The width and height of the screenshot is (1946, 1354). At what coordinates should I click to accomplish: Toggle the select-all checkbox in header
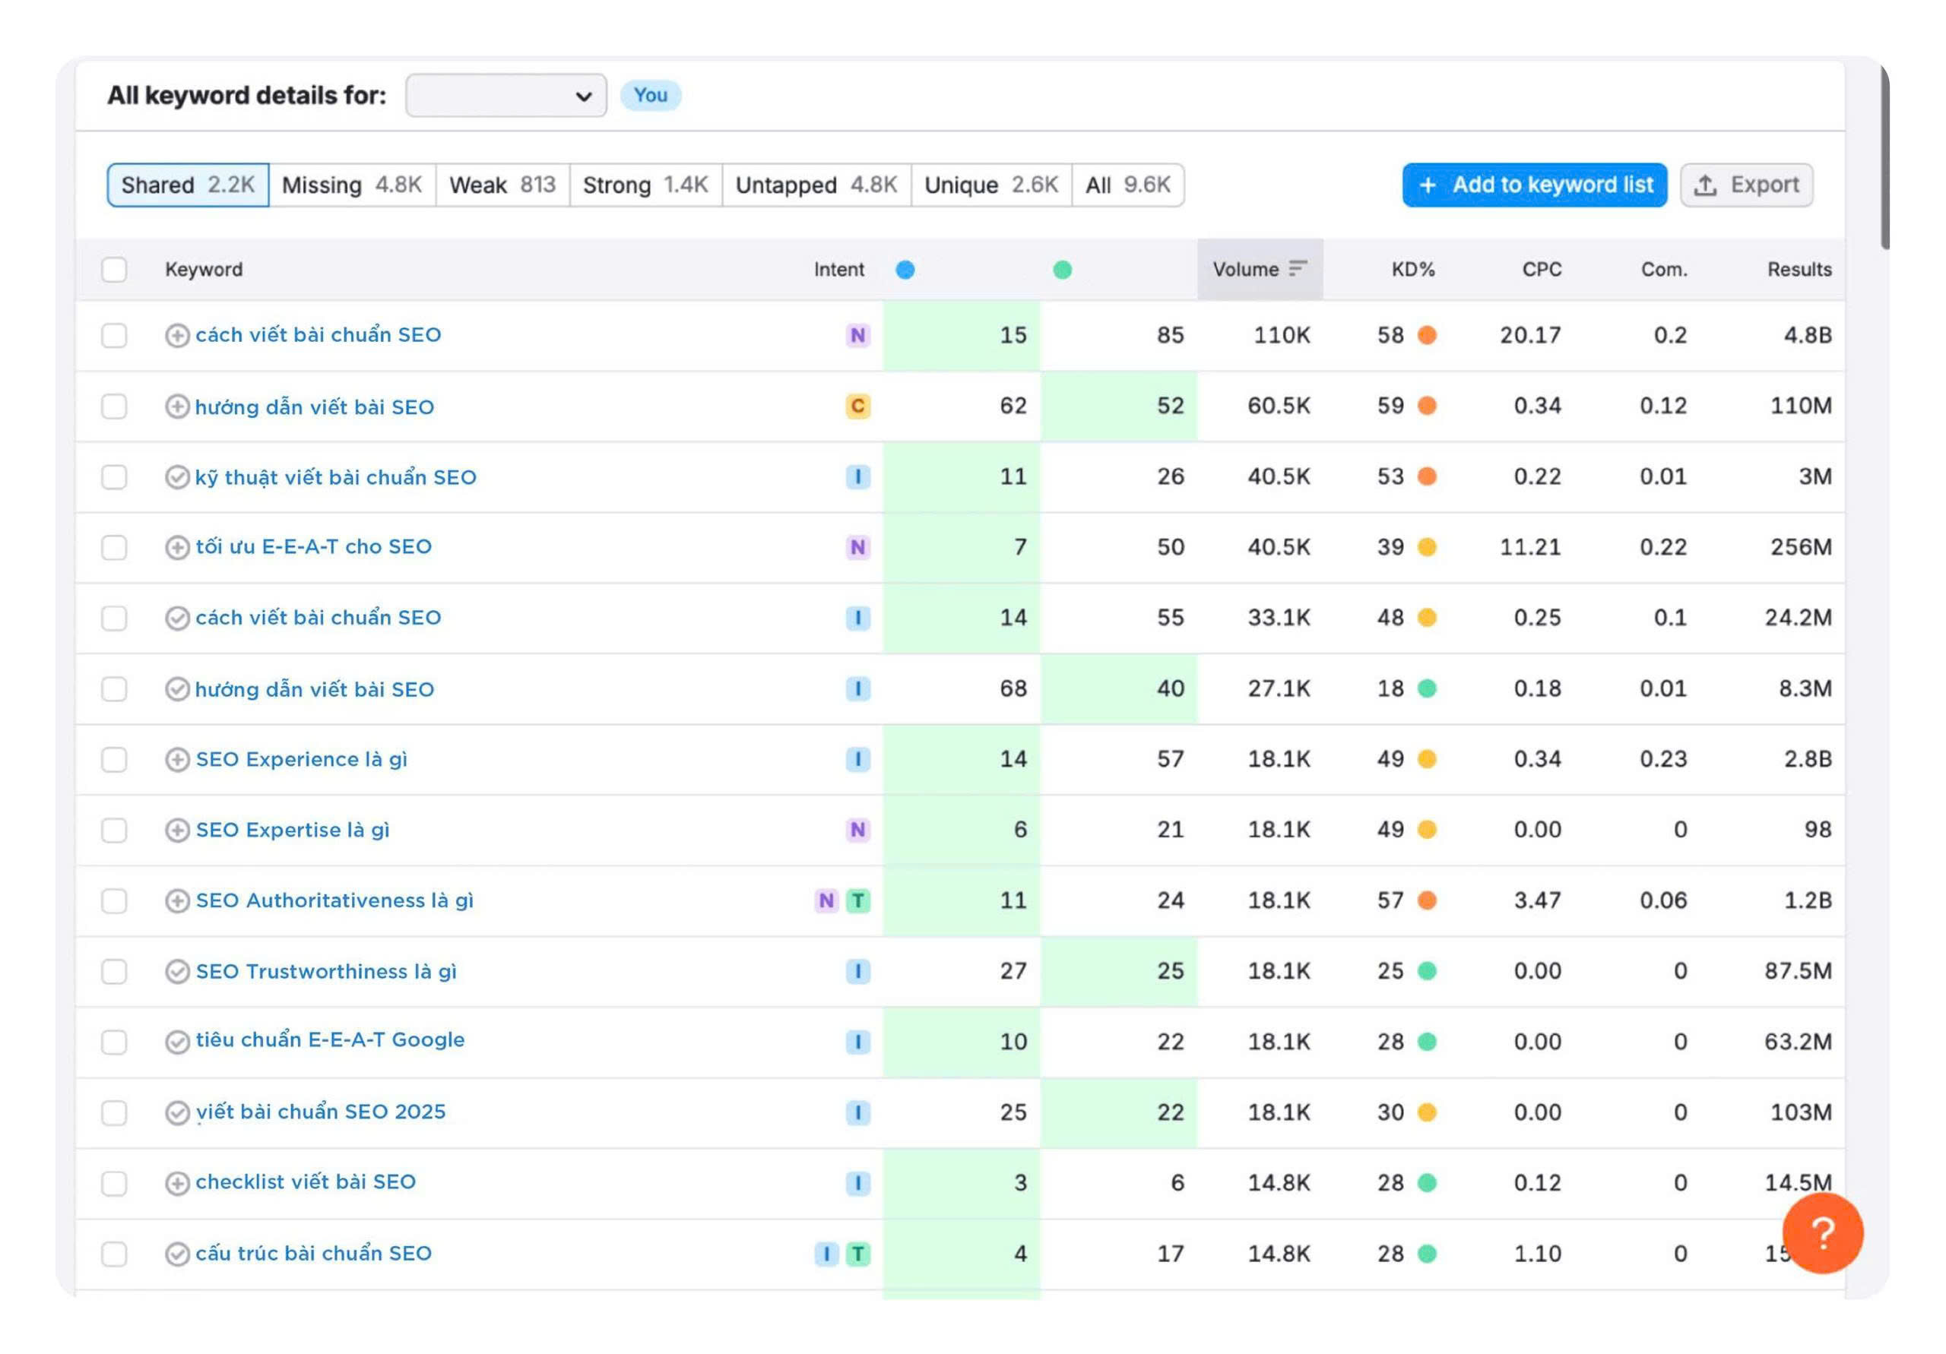tap(113, 270)
